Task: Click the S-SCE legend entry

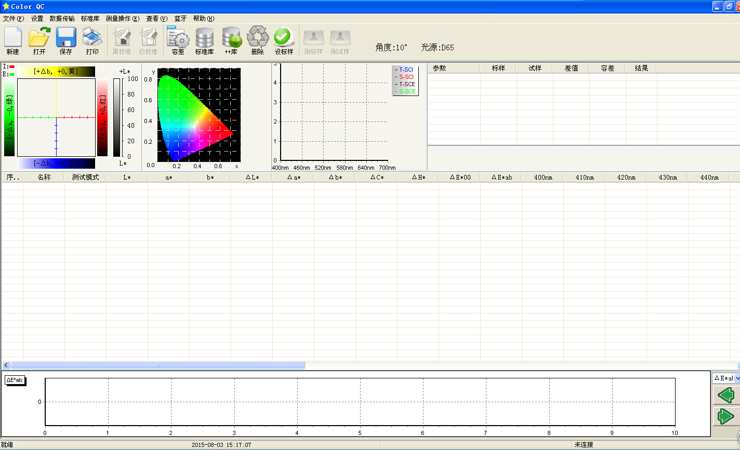Action: point(404,91)
